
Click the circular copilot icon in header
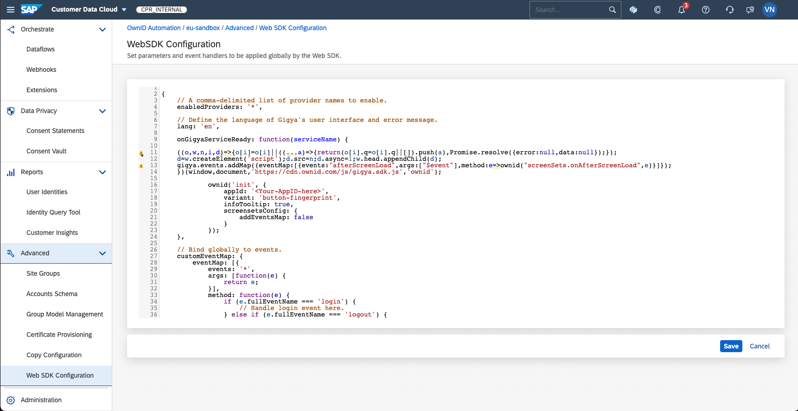click(x=658, y=10)
